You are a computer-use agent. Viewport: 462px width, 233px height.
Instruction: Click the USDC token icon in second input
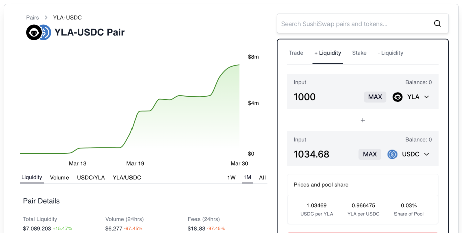pyautogui.click(x=392, y=154)
